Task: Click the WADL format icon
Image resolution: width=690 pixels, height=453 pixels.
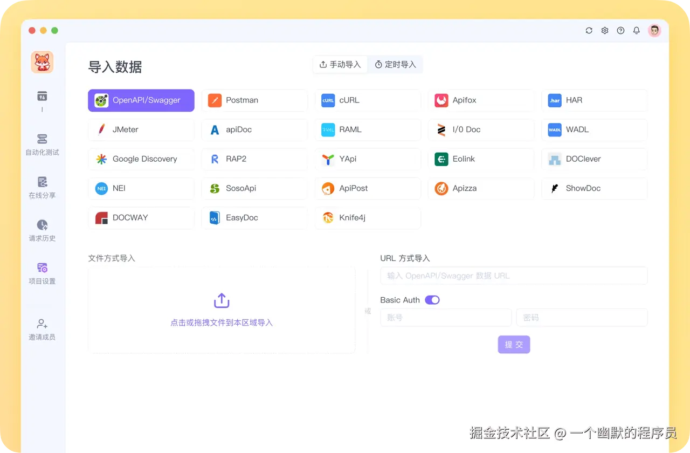Action: [555, 129]
